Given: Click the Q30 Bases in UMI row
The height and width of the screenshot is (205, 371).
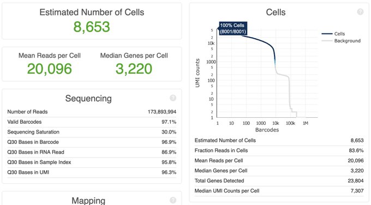Looking at the screenshot, I should (x=92, y=172).
